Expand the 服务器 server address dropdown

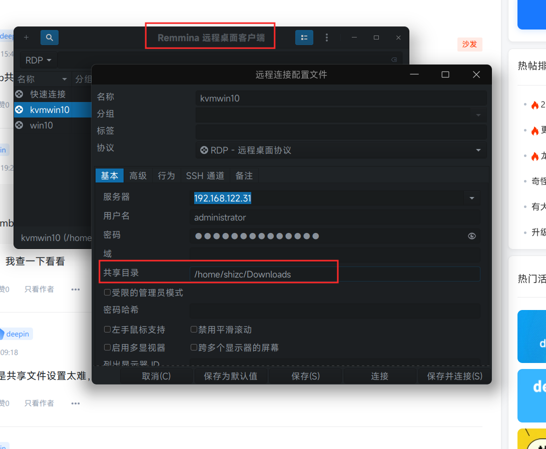(x=472, y=198)
